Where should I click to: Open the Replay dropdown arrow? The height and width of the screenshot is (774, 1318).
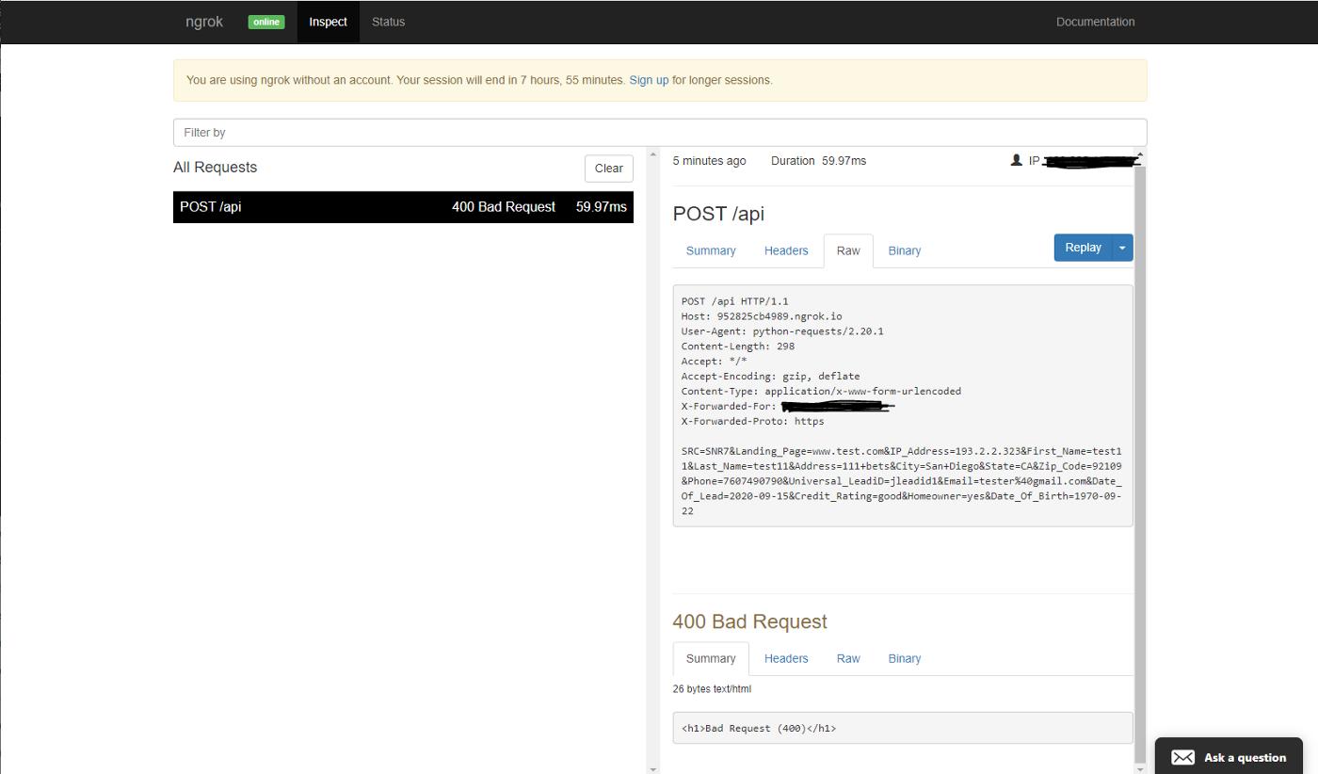click(1121, 247)
